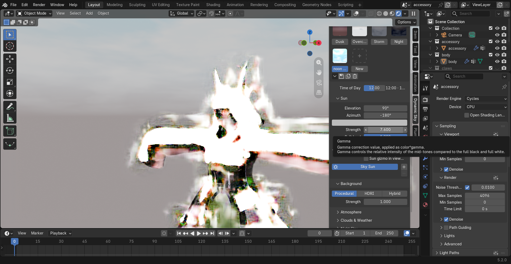This screenshot has width=511, height=264.
Task: Choose the Measure tool
Action: click(10, 118)
